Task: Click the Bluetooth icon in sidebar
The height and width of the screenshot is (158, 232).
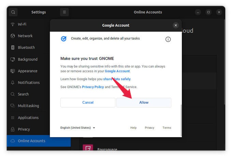Action: click(13, 47)
